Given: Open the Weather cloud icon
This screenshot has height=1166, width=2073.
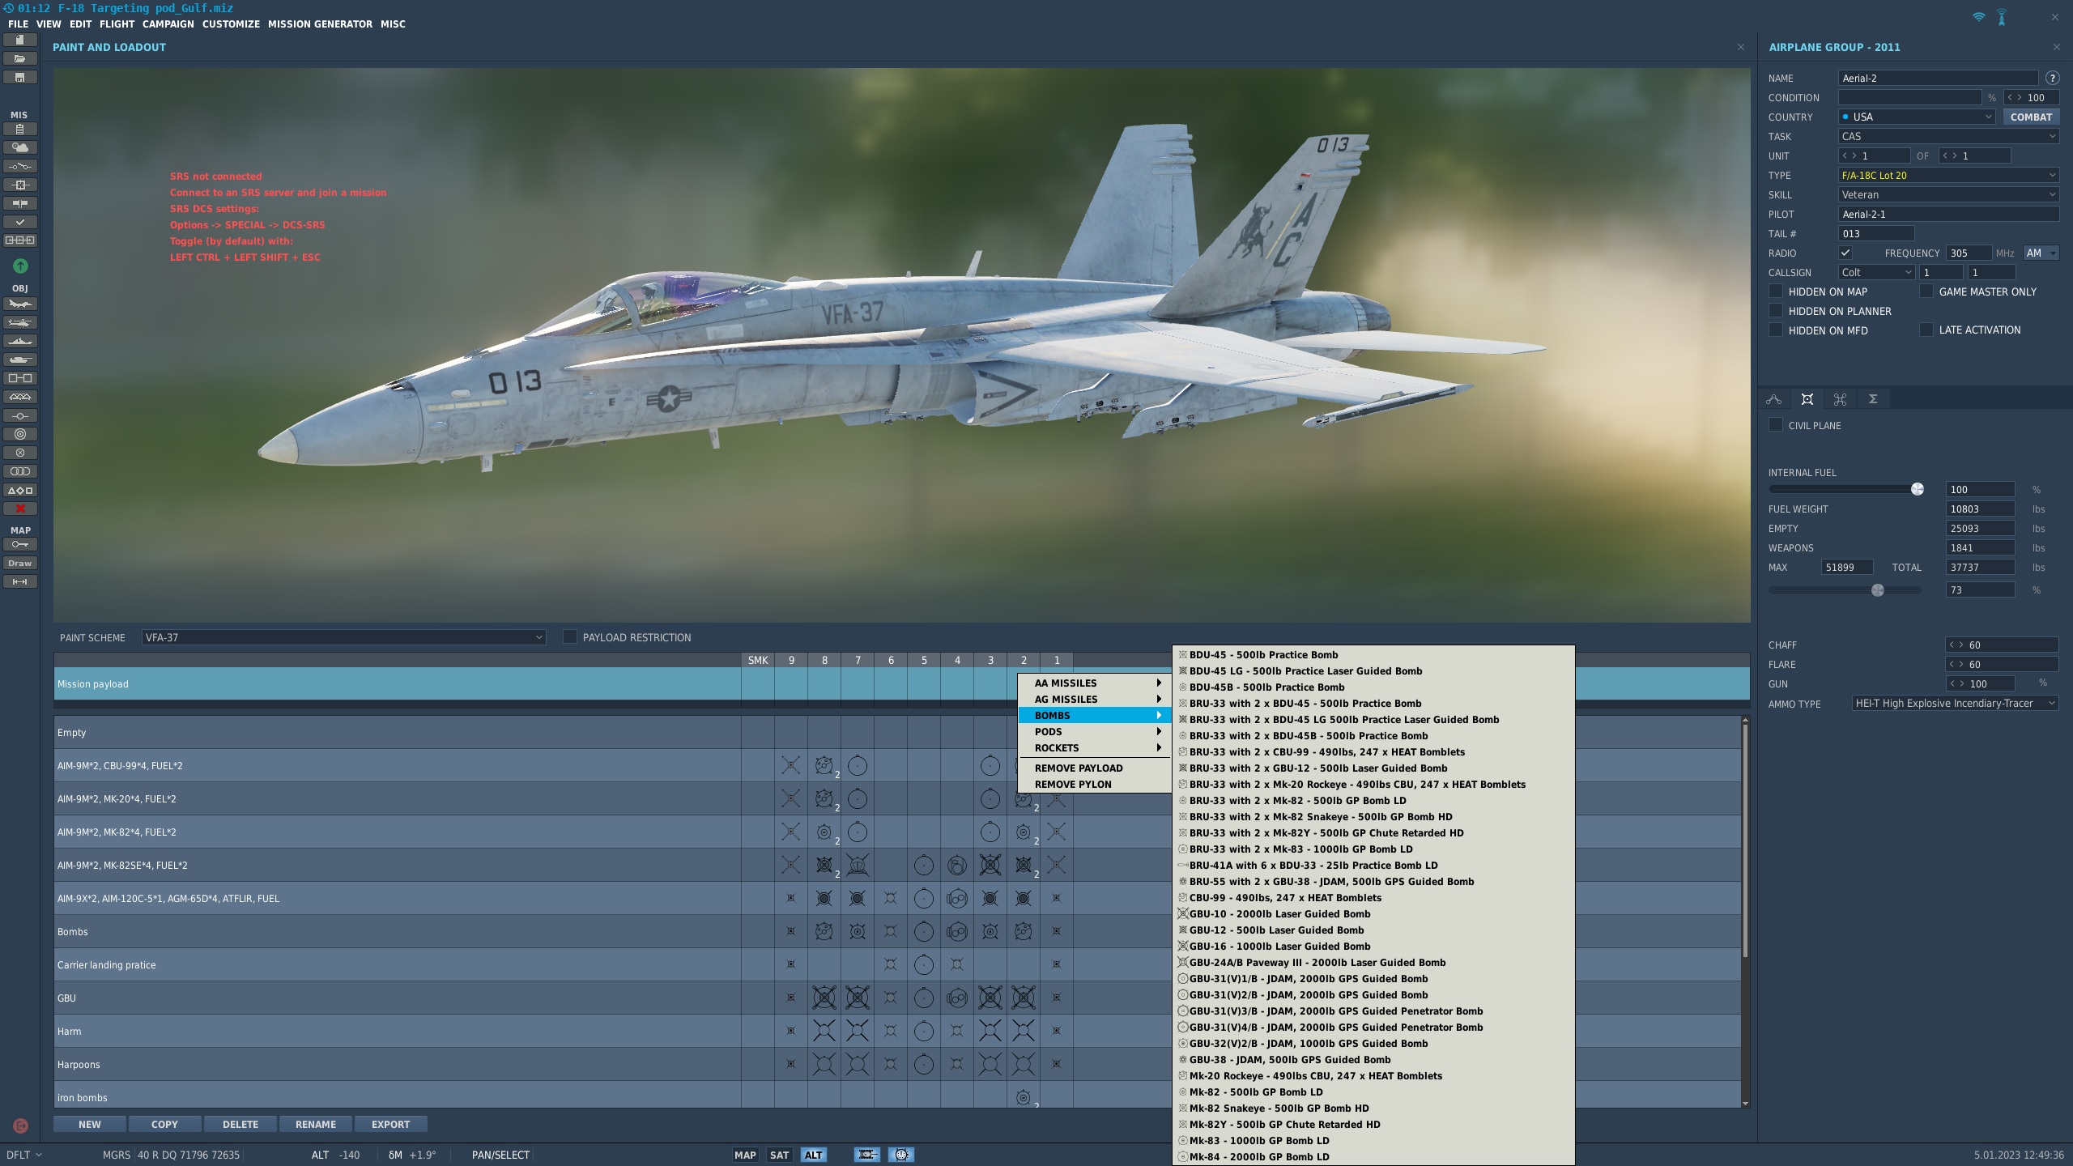Looking at the screenshot, I should 20,147.
